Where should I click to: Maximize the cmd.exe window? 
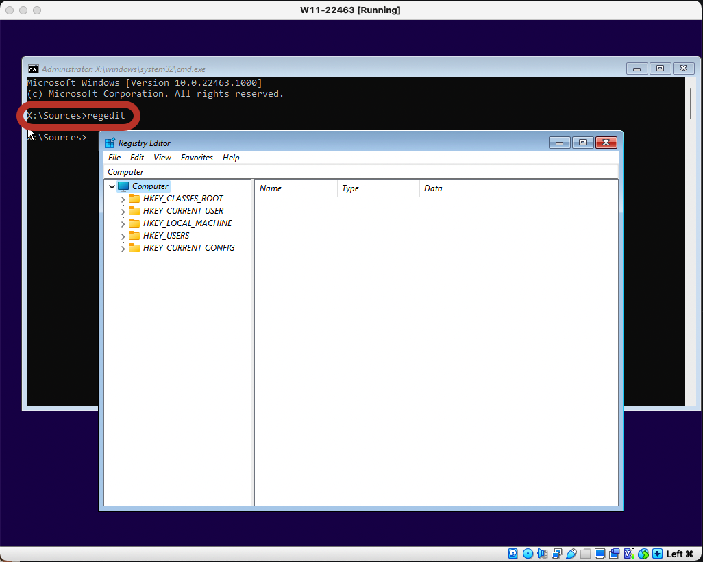[x=660, y=69]
